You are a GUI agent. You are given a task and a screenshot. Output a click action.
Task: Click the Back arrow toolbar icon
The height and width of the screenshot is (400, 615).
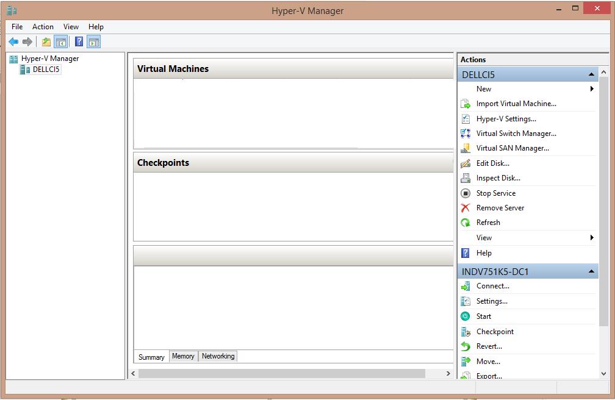pyautogui.click(x=13, y=41)
